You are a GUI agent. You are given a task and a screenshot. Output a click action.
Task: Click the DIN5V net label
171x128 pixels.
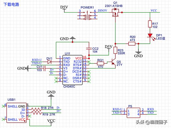click(x=103, y=10)
